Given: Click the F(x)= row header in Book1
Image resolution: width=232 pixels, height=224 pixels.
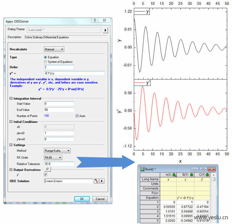Looking at the screenshot, I should [150, 193].
